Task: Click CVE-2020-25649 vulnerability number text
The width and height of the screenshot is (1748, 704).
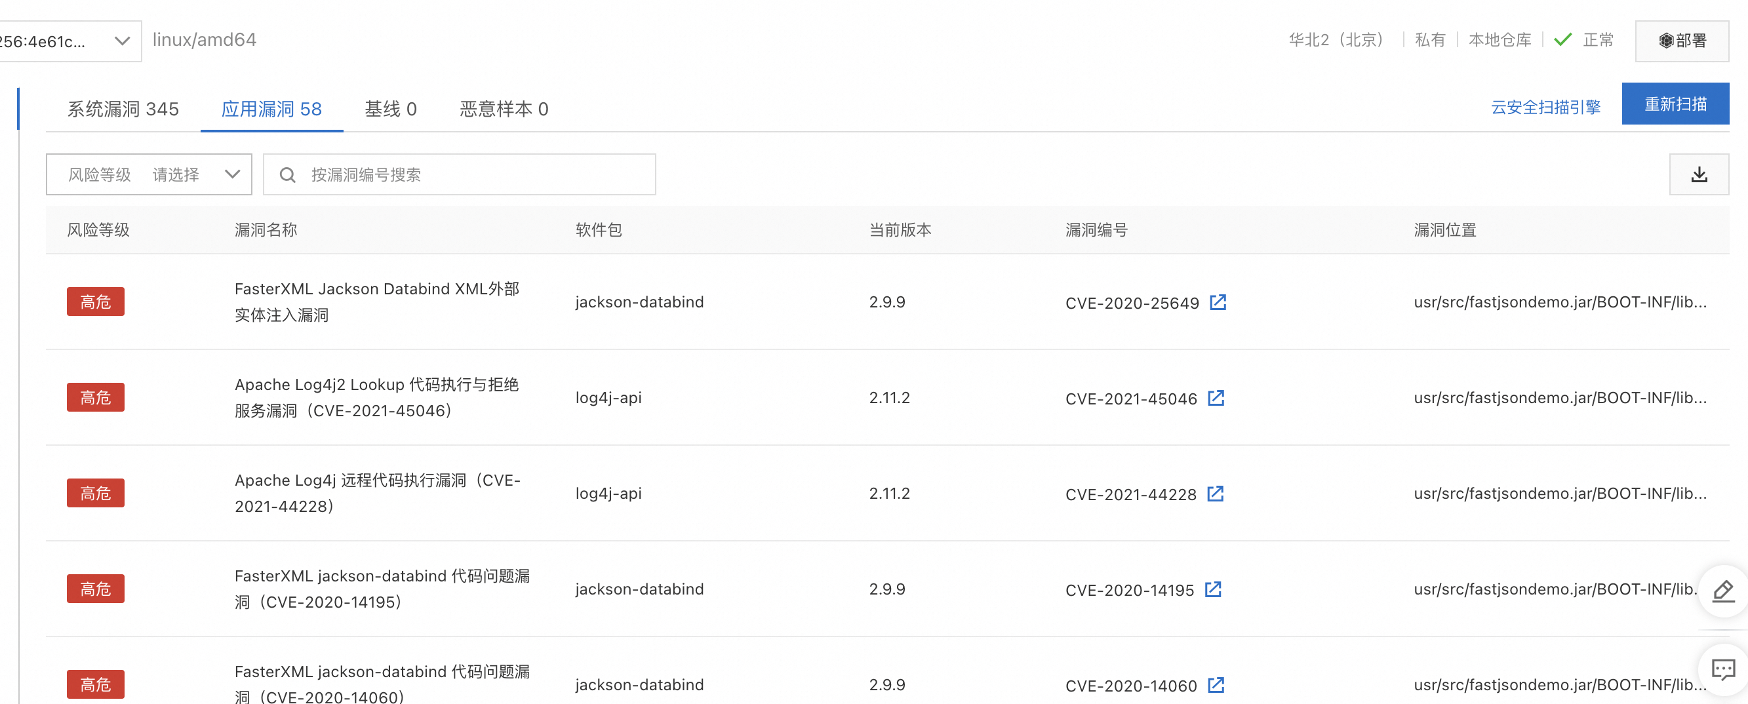Action: coord(1132,302)
